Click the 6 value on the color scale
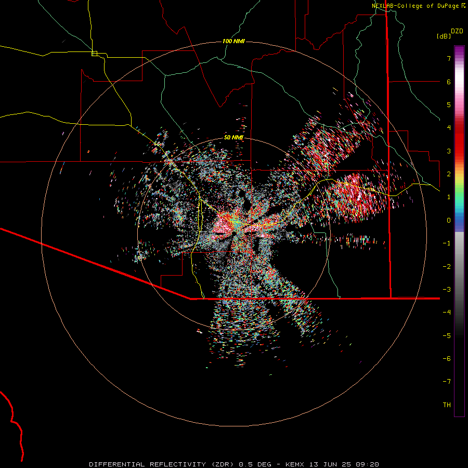Viewport: 468px width, 468px height. coord(449,82)
